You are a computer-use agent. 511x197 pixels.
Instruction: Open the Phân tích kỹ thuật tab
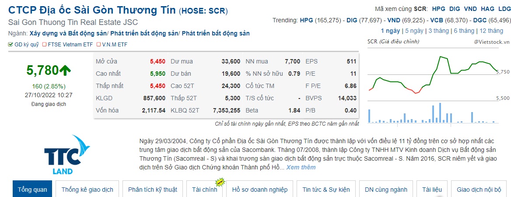coord(152,190)
